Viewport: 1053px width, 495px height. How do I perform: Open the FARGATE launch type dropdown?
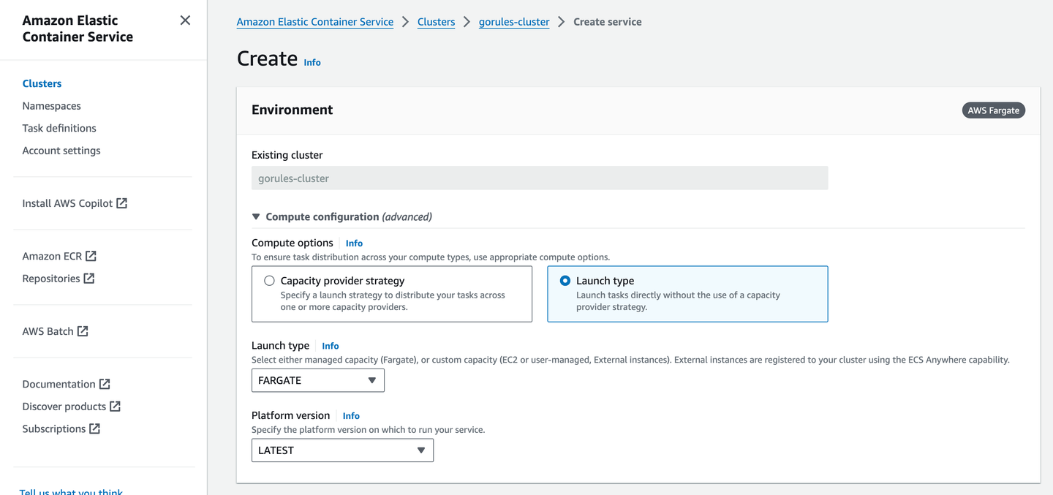point(318,380)
